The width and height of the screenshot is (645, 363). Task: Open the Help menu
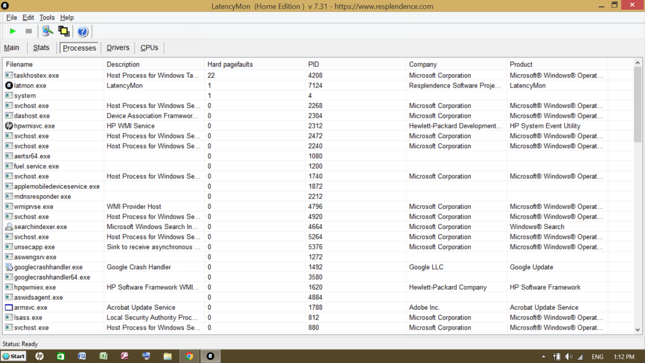[x=67, y=18]
